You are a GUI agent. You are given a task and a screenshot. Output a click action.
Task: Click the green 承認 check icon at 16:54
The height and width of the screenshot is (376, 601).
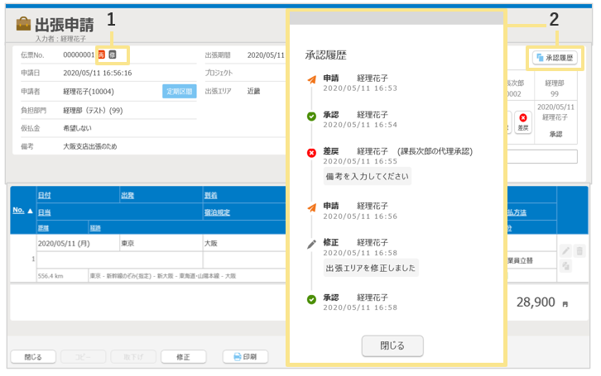click(311, 117)
